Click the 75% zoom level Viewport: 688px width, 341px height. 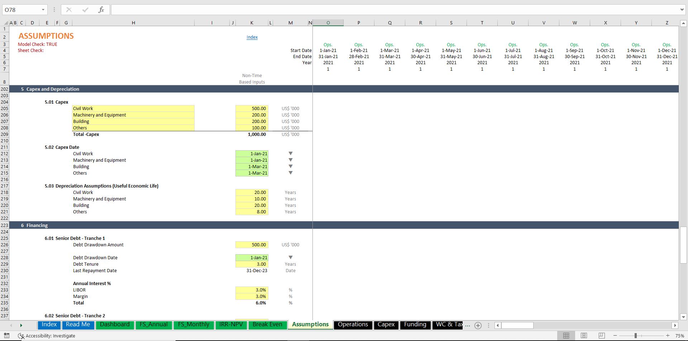[x=679, y=336]
